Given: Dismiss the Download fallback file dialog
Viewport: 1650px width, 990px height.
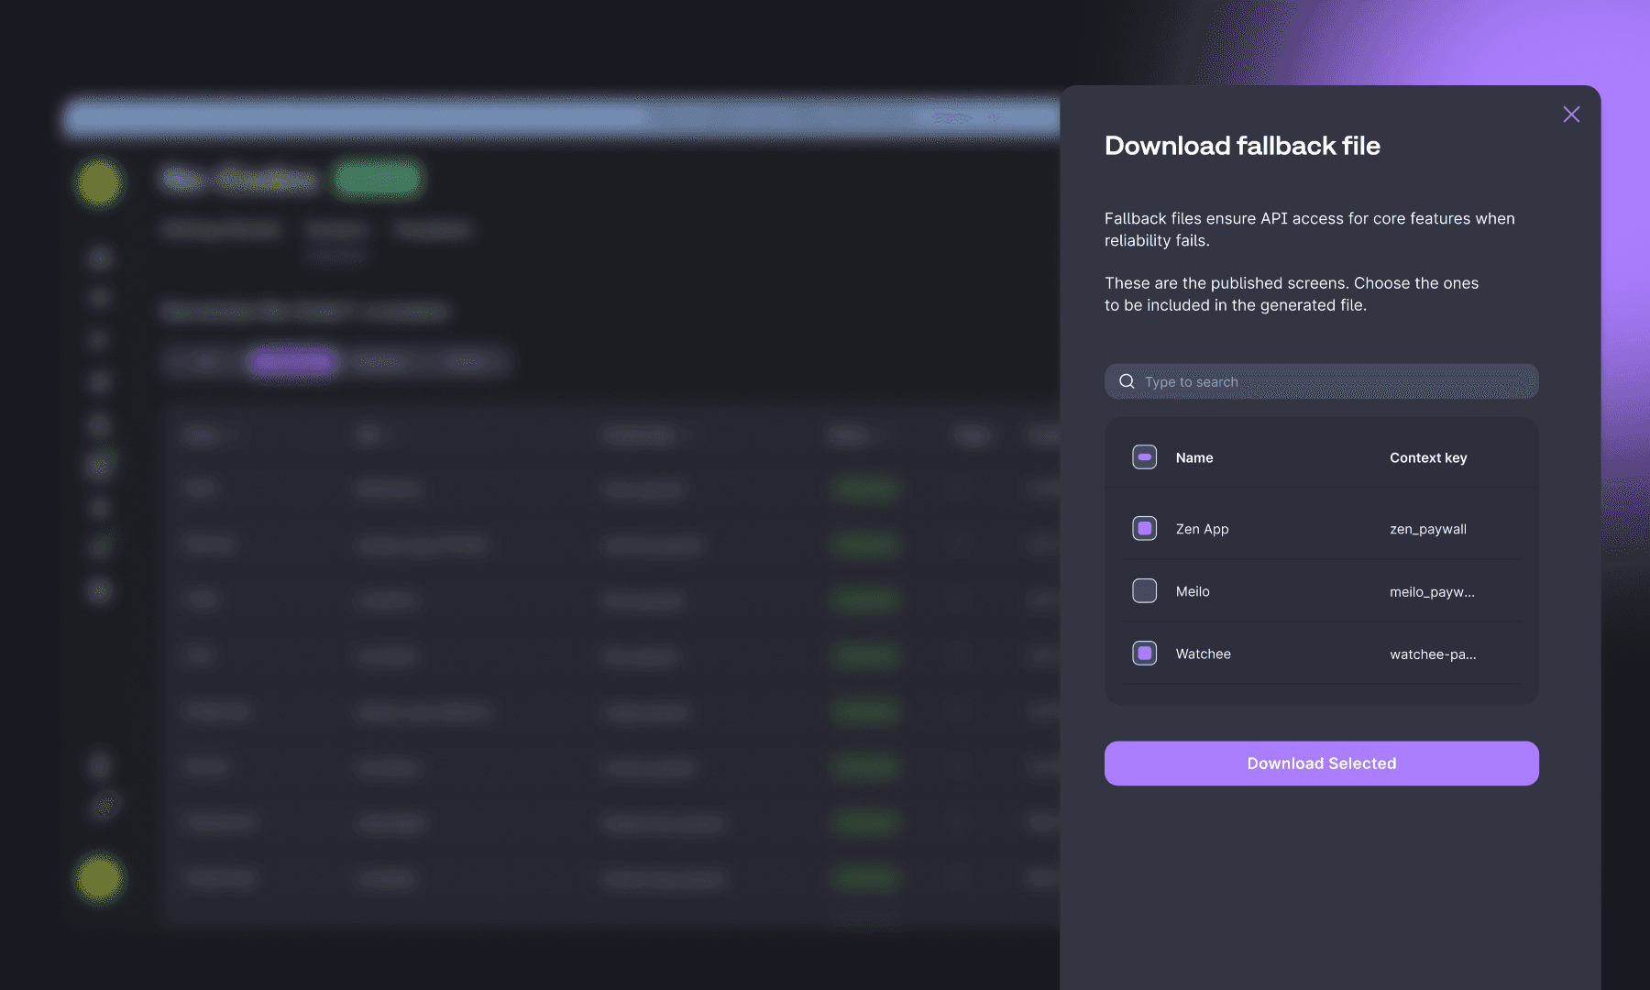Looking at the screenshot, I should (1570, 114).
